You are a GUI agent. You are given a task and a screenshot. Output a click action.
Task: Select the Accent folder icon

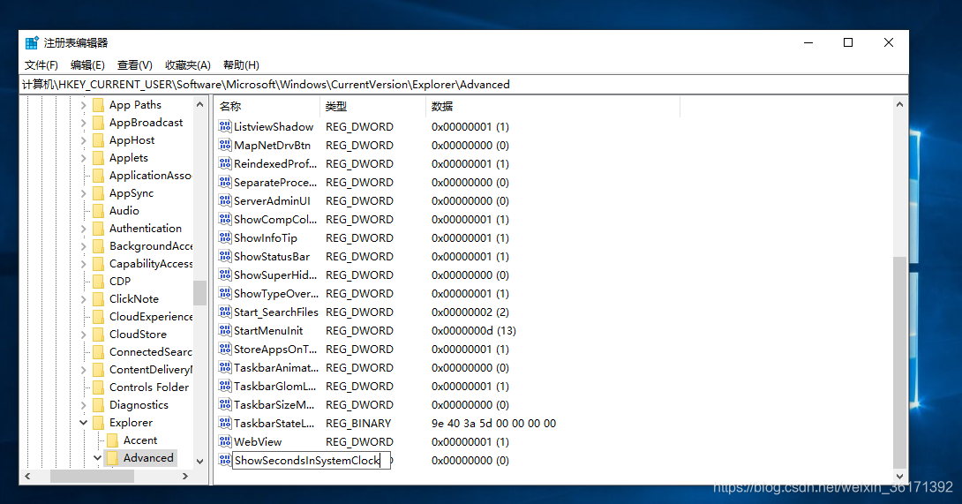pos(112,440)
